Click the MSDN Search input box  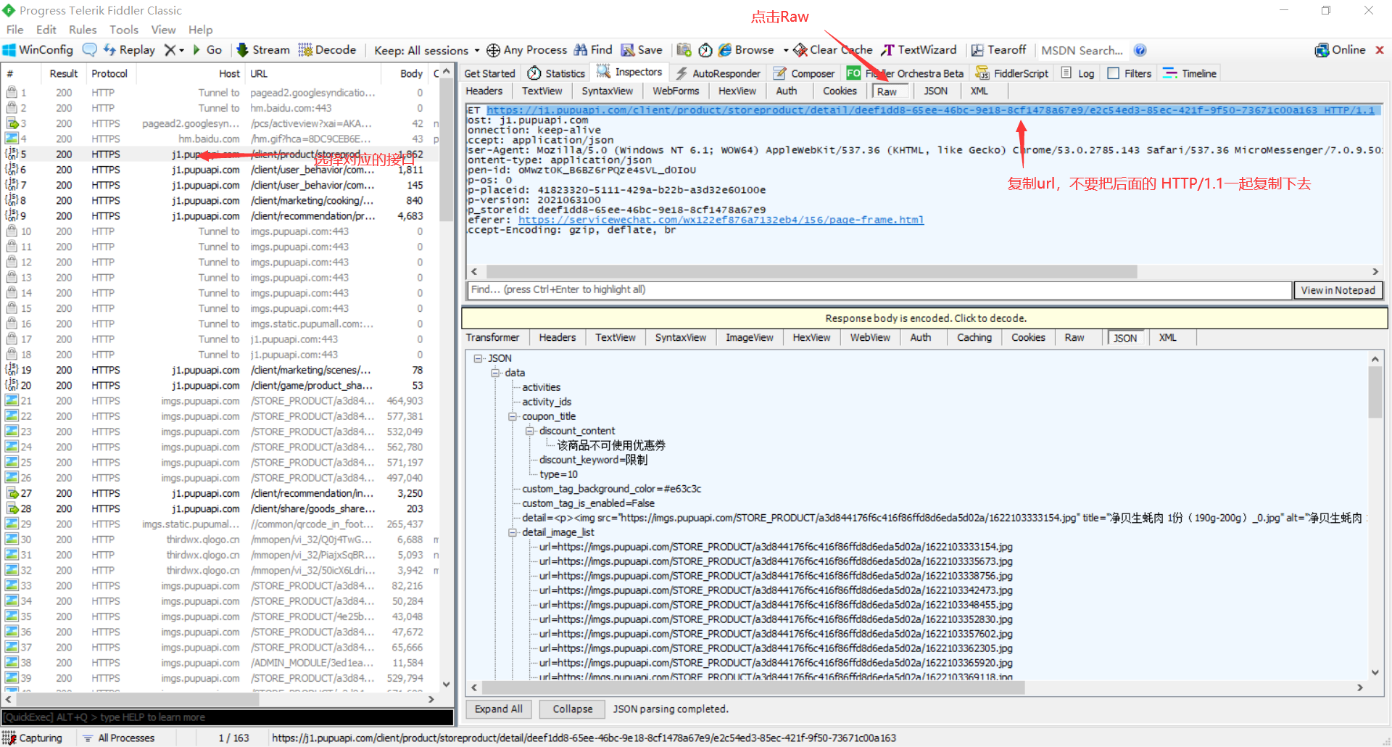[1082, 50]
